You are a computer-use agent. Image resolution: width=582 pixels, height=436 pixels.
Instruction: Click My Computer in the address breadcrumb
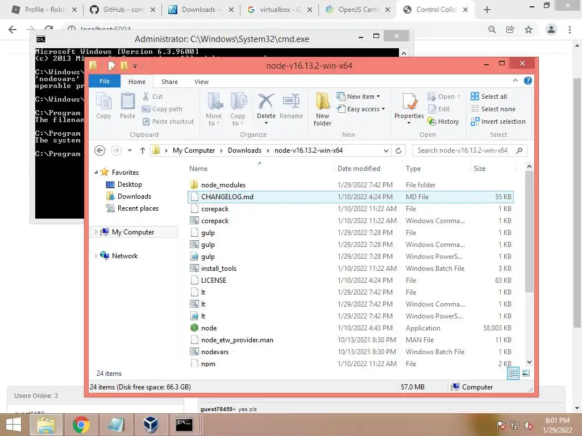[x=194, y=150]
